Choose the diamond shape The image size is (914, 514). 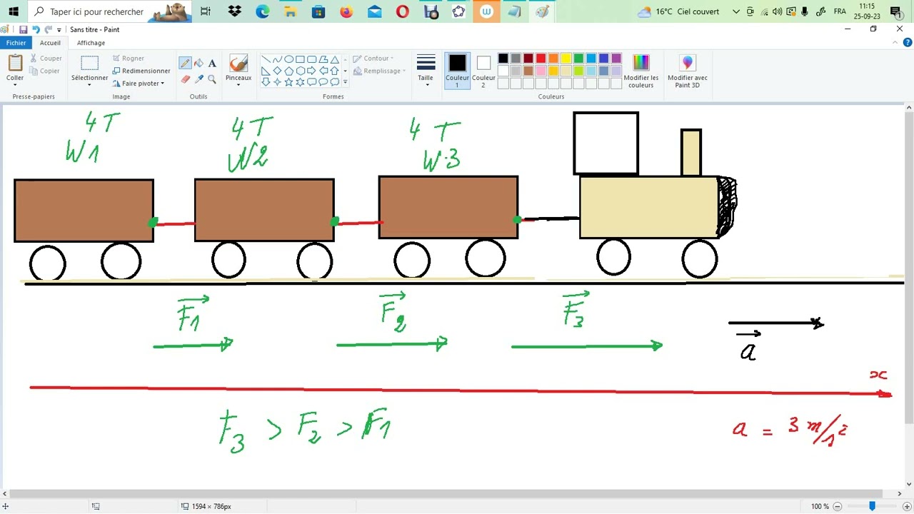pyautogui.click(x=277, y=71)
